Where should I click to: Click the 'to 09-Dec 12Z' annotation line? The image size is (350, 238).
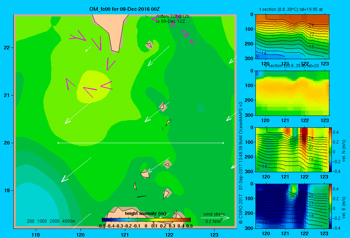170,21
